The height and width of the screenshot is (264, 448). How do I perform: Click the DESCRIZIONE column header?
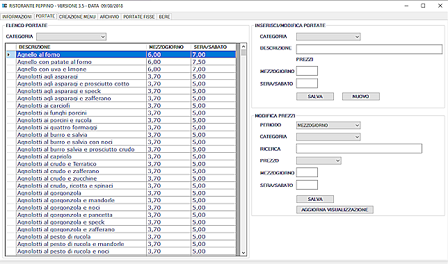tap(81, 47)
